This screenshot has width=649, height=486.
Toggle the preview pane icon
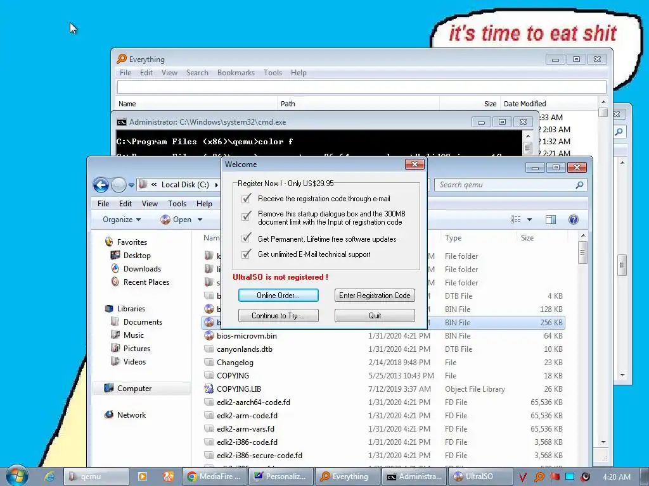click(x=551, y=220)
